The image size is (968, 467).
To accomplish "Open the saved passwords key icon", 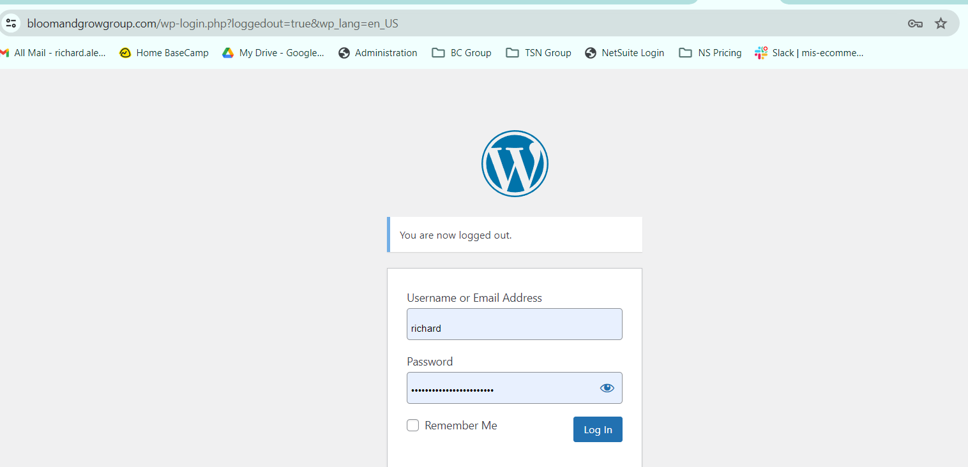I will [x=914, y=24].
